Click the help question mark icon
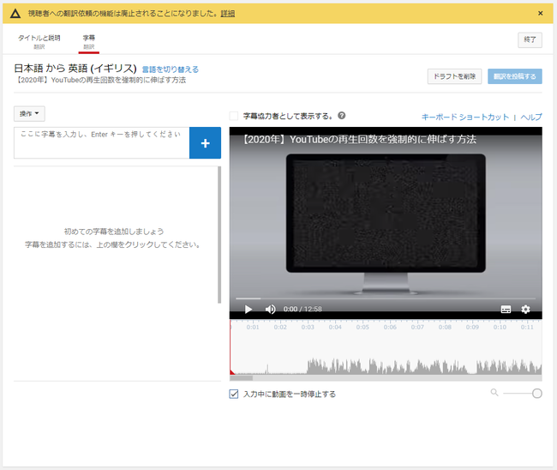Viewport: 557px width, 470px height. pyautogui.click(x=342, y=116)
